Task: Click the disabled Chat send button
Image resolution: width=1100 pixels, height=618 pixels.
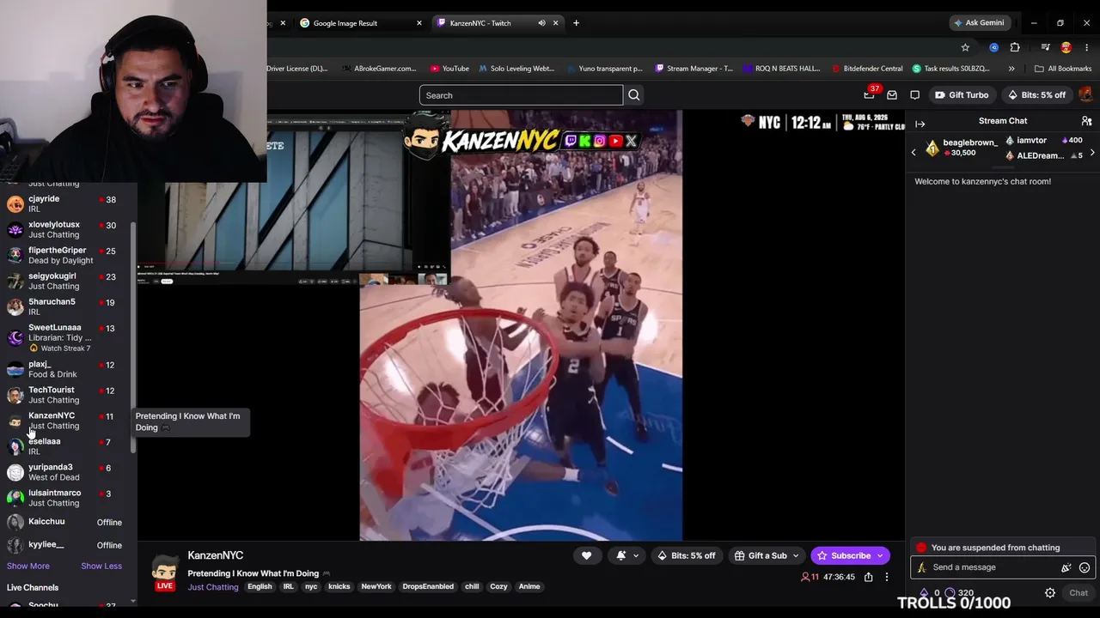Action: click(x=1079, y=593)
